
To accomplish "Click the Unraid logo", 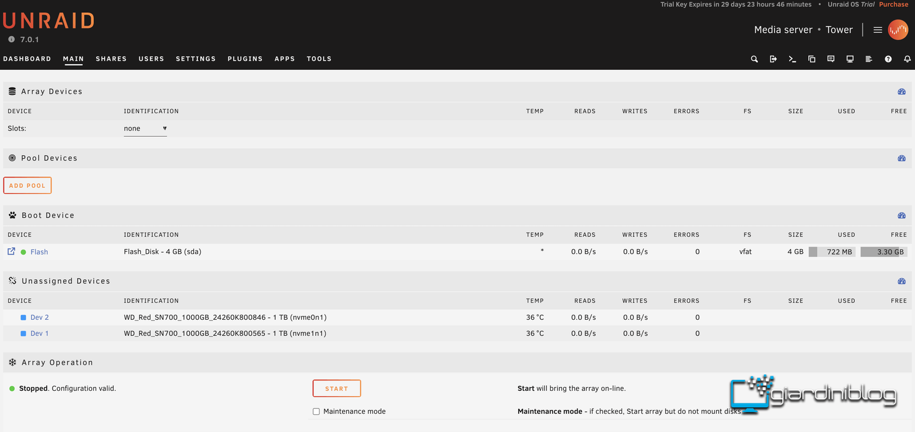I will pyautogui.click(x=49, y=21).
